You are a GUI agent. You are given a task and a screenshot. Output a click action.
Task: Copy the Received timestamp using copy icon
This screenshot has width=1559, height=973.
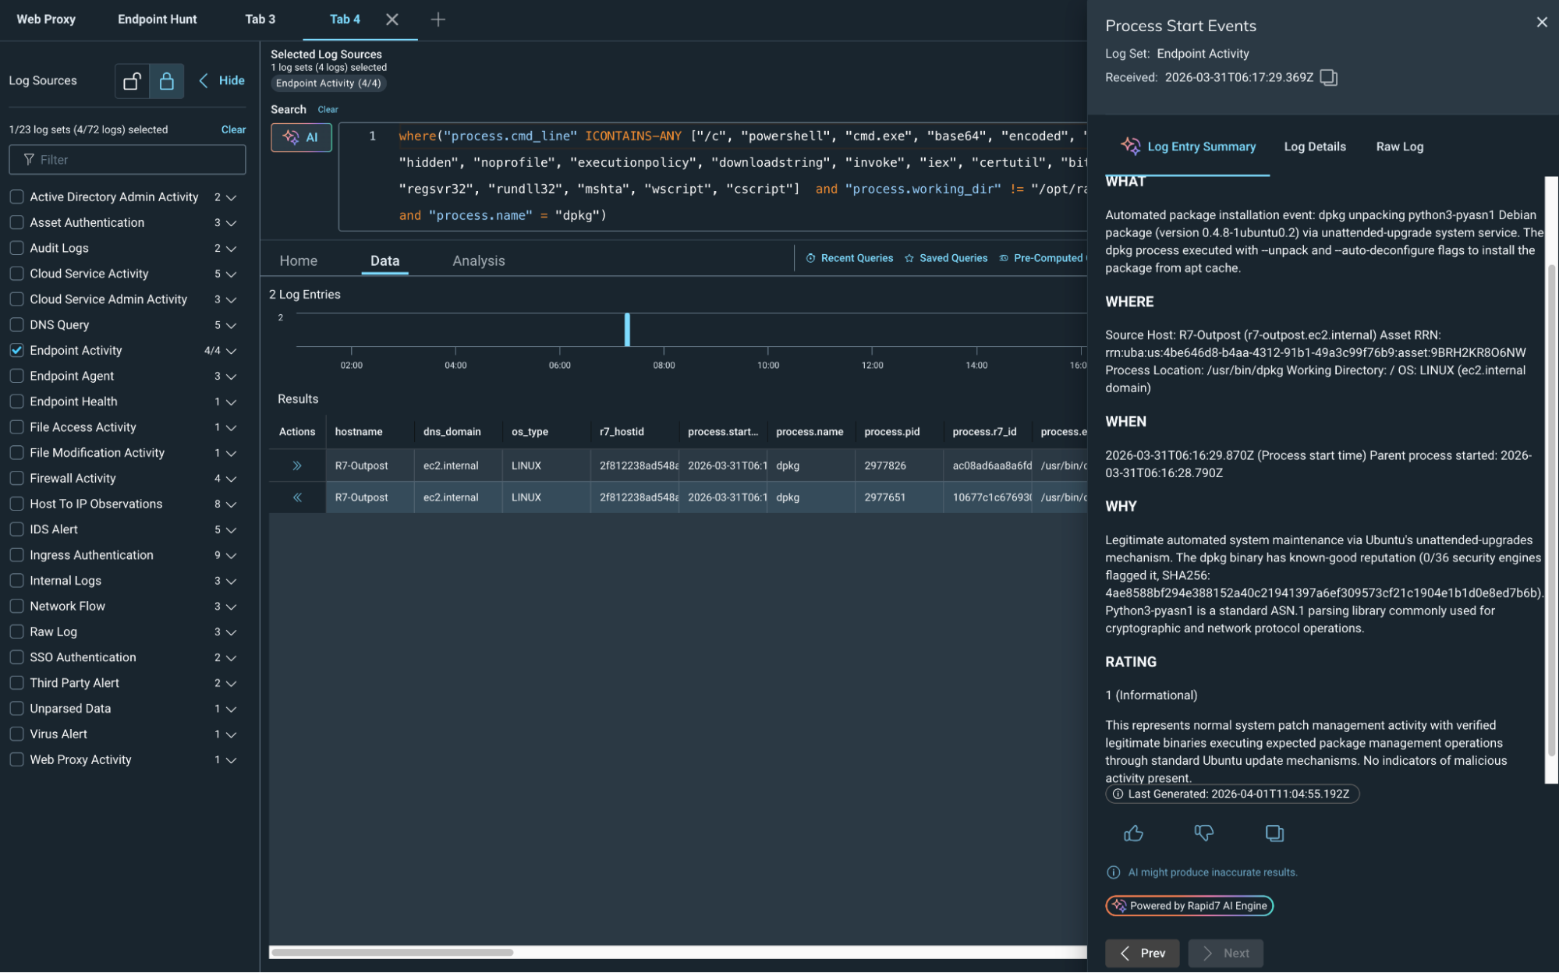pos(1329,78)
